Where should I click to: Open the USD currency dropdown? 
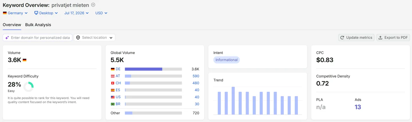point(102,13)
